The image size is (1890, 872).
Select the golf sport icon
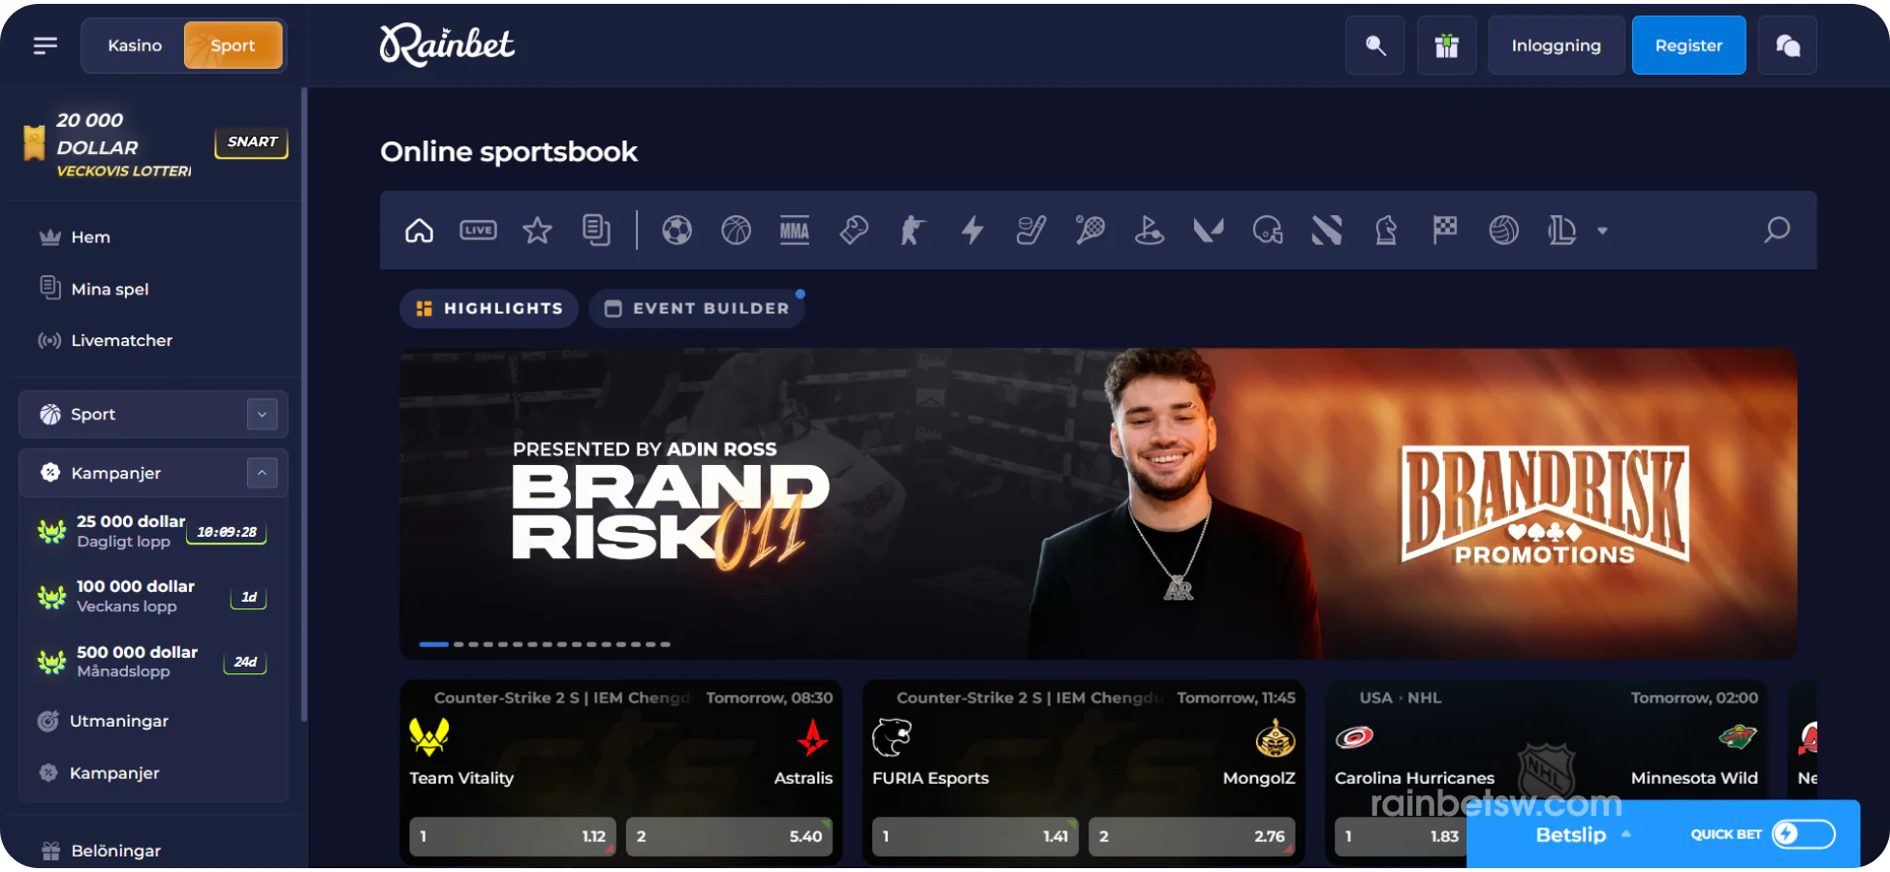tap(1150, 231)
